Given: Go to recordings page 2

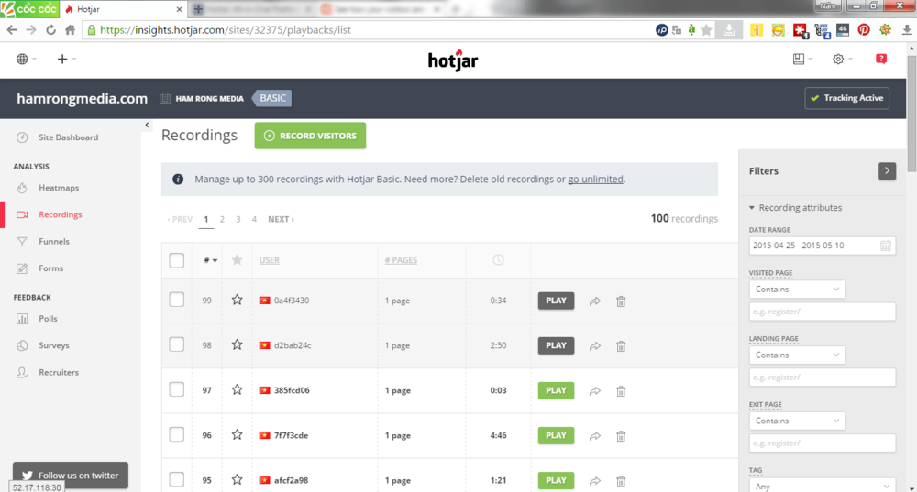Looking at the screenshot, I should (x=222, y=219).
